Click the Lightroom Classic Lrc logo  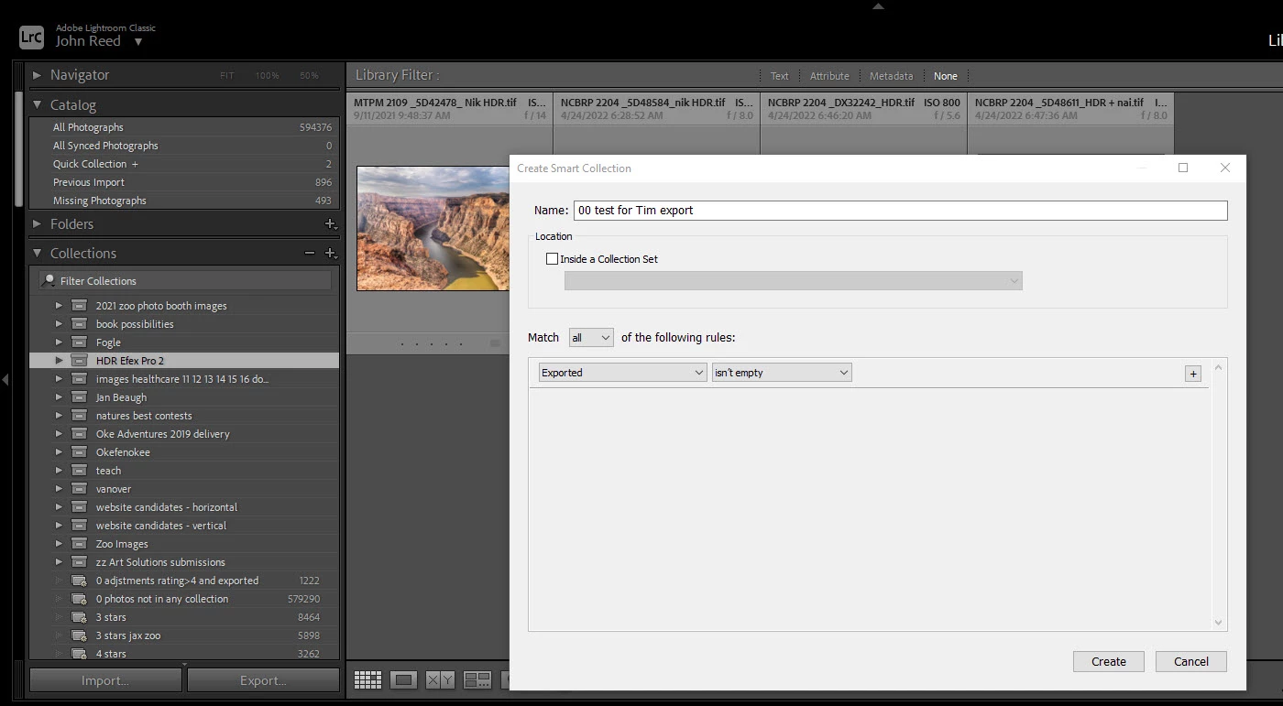[31, 38]
